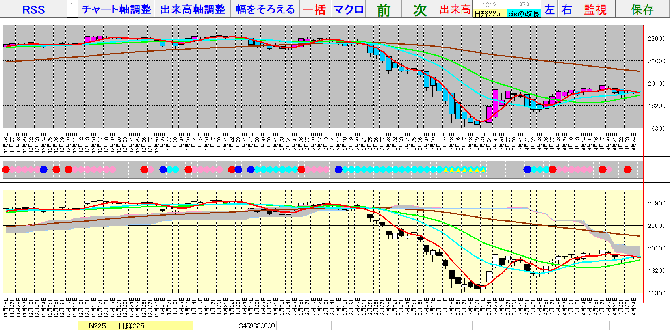The image size is (670, 330).
Task: Click the 3459380000 value cell
Action: [x=257, y=326]
